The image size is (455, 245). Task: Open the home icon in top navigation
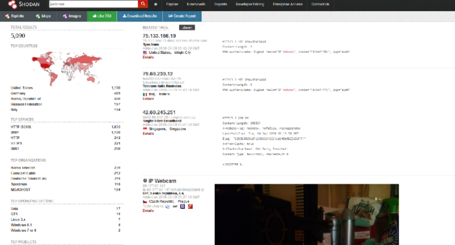click(x=155, y=4)
